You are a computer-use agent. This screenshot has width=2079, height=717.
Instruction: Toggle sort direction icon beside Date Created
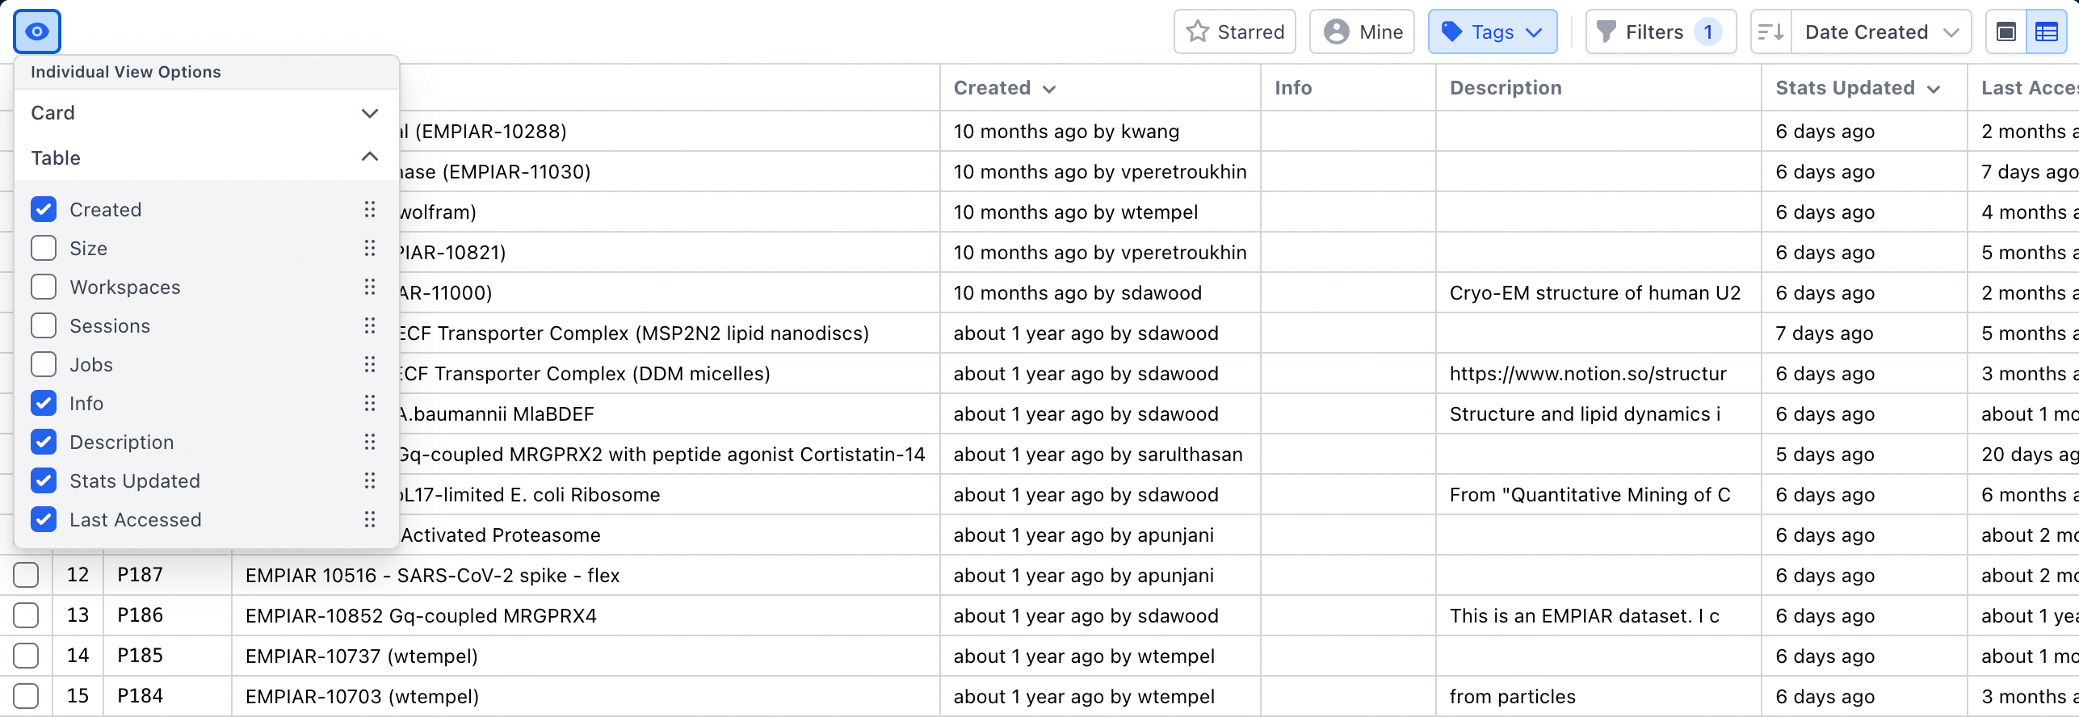coord(1771,32)
